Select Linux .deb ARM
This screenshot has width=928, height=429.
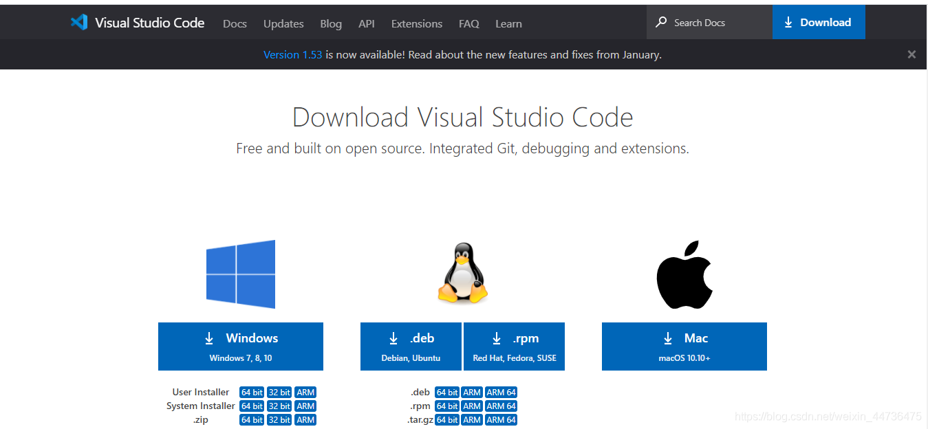[x=472, y=393]
